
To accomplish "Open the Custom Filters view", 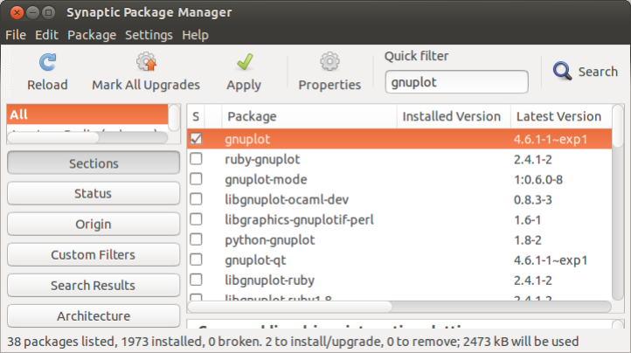I will (x=94, y=255).
